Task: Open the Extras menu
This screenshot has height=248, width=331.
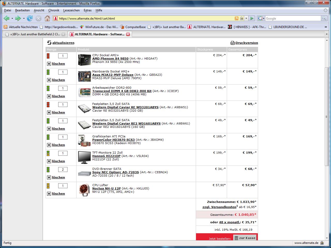Action: click(x=88, y=10)
